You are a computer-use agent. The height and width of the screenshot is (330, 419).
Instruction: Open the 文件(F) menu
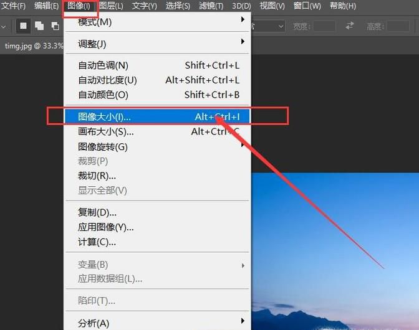(13, 6)
